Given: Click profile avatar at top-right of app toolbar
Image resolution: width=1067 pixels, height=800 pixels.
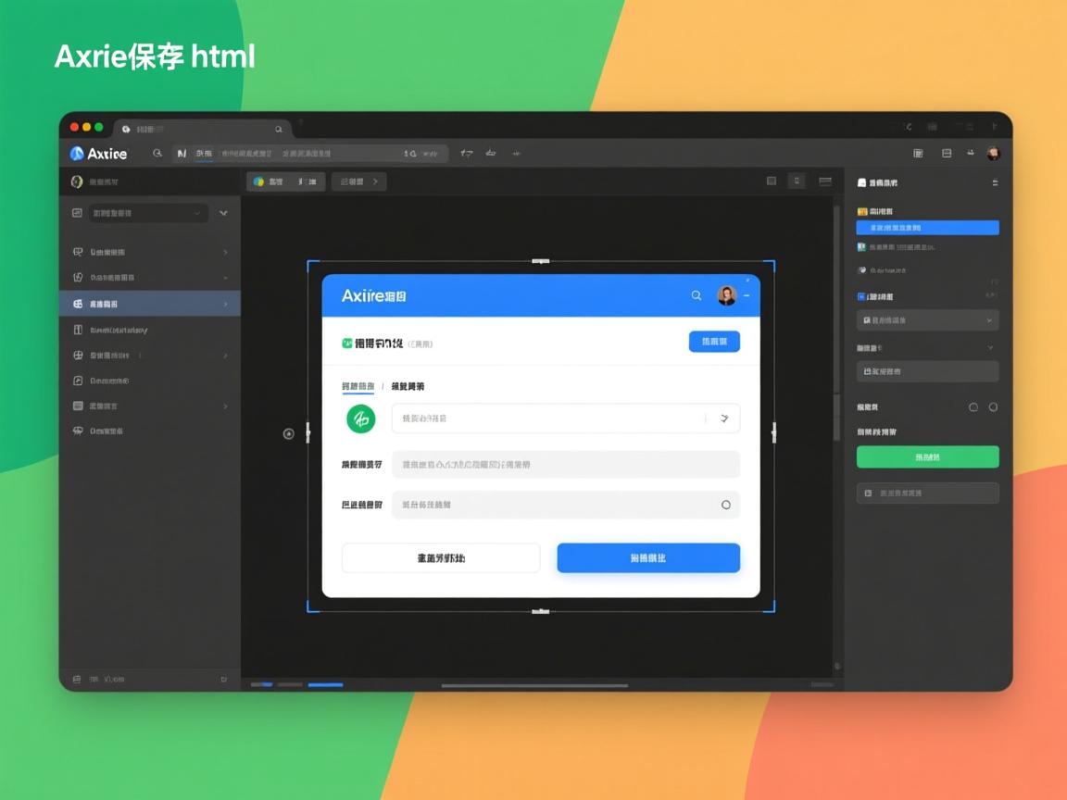Looking at the screenshot, I should pyautogui.click(x=994, y=154).
